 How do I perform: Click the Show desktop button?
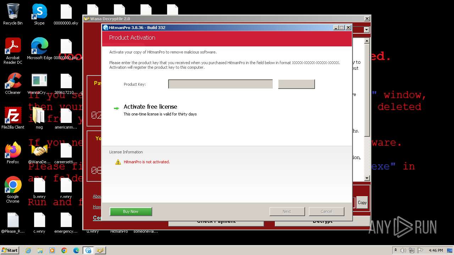click(450, 250)
